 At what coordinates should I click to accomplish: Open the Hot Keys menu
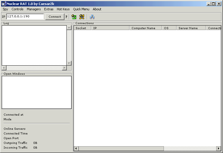click(63, 9)
